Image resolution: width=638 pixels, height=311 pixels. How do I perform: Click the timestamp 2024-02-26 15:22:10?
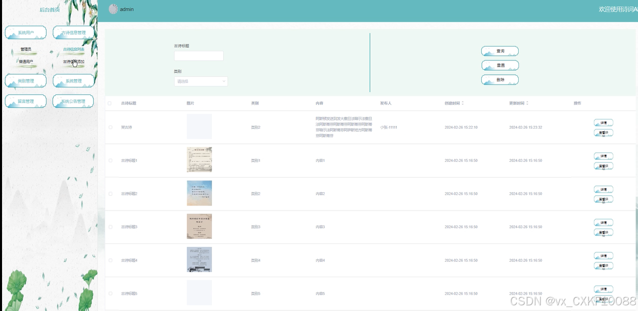(x=461, y=127)
